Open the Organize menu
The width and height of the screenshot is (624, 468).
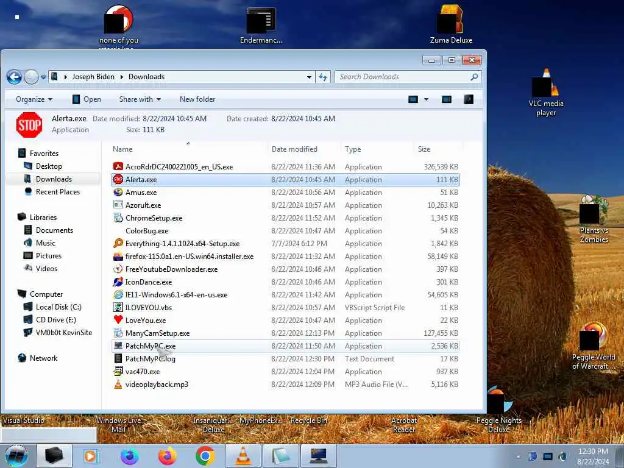pos(34,99)
